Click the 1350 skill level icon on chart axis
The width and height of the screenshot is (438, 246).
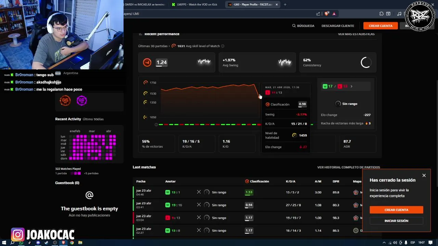pyautogui.click(x=145, y=102)
